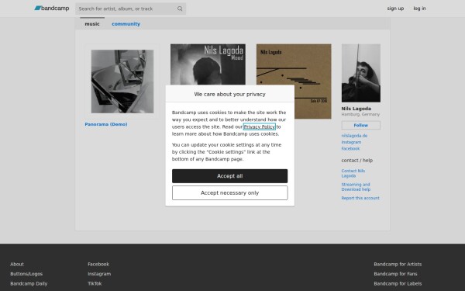Click the 'contact / help' heading
Screen dimensions: 465x291
click(x=357, y=161)
